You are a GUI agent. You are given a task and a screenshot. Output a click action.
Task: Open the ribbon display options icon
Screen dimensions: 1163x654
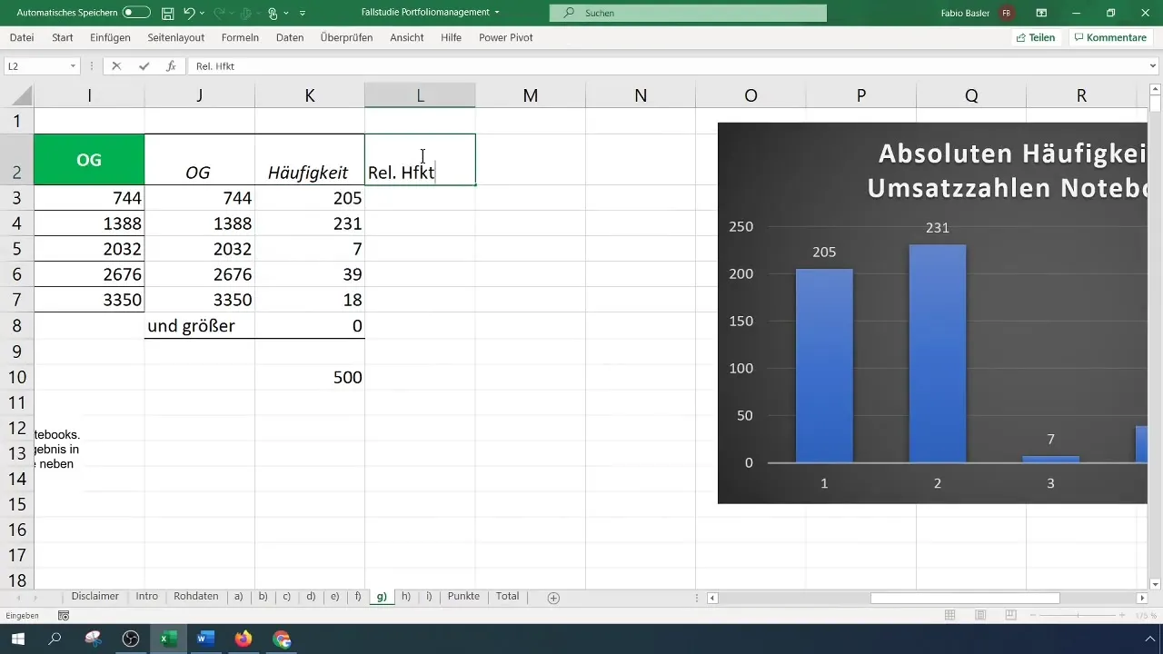[1041, 13]
